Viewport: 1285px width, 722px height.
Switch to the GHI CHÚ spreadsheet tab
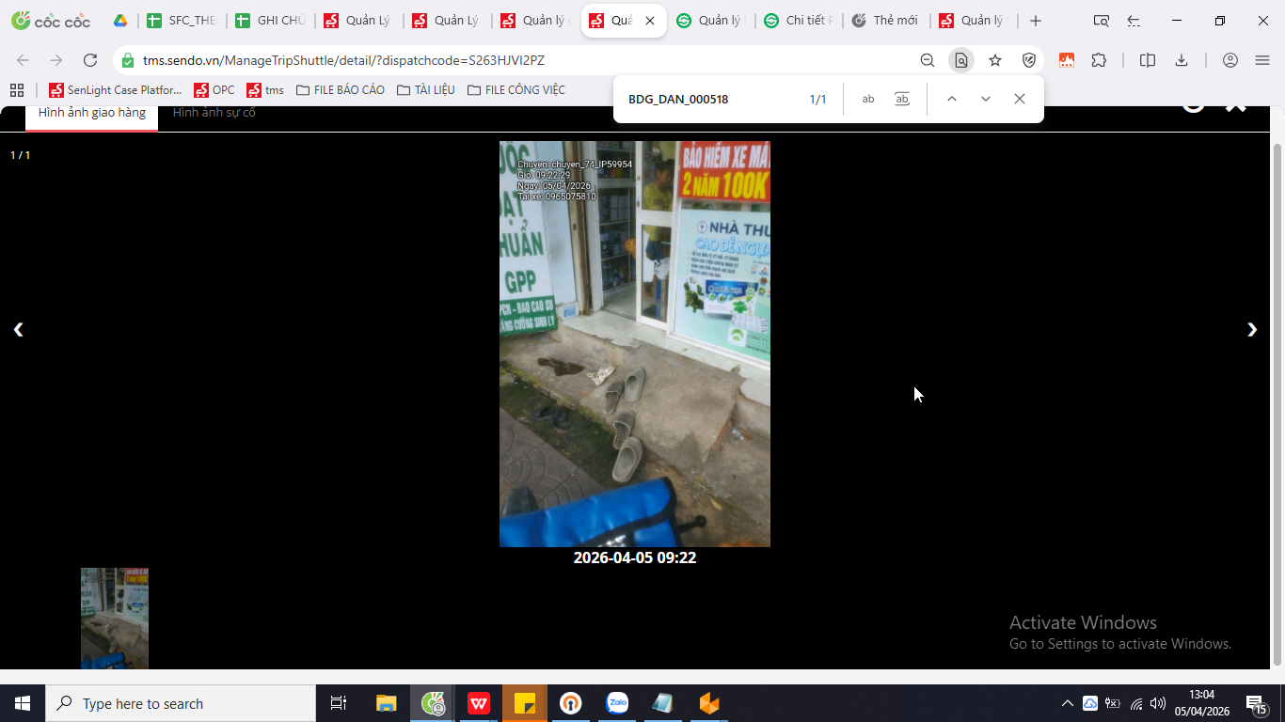pyautogui.click(x=270, y=21)
